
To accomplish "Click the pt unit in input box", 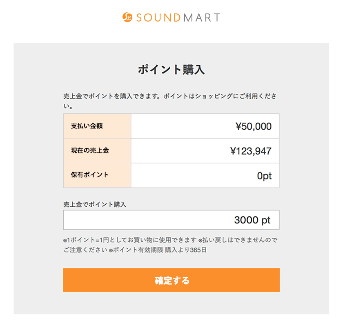I will tap(266, 220).
